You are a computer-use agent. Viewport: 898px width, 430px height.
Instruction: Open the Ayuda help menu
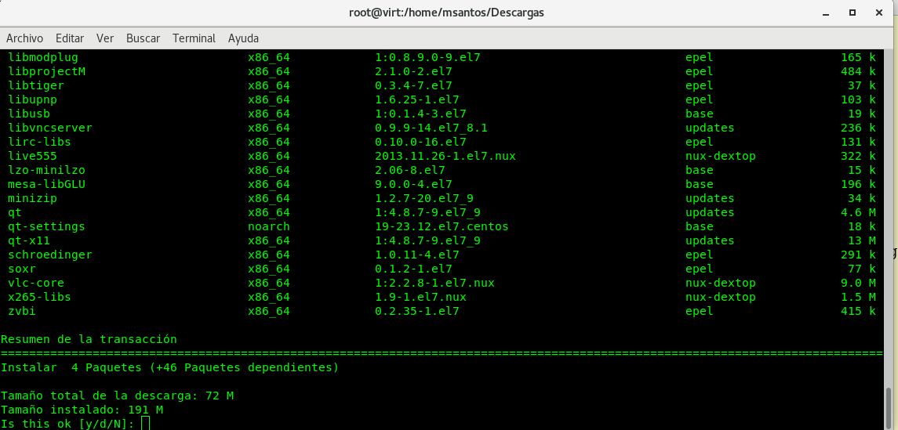tap(243, 38)
